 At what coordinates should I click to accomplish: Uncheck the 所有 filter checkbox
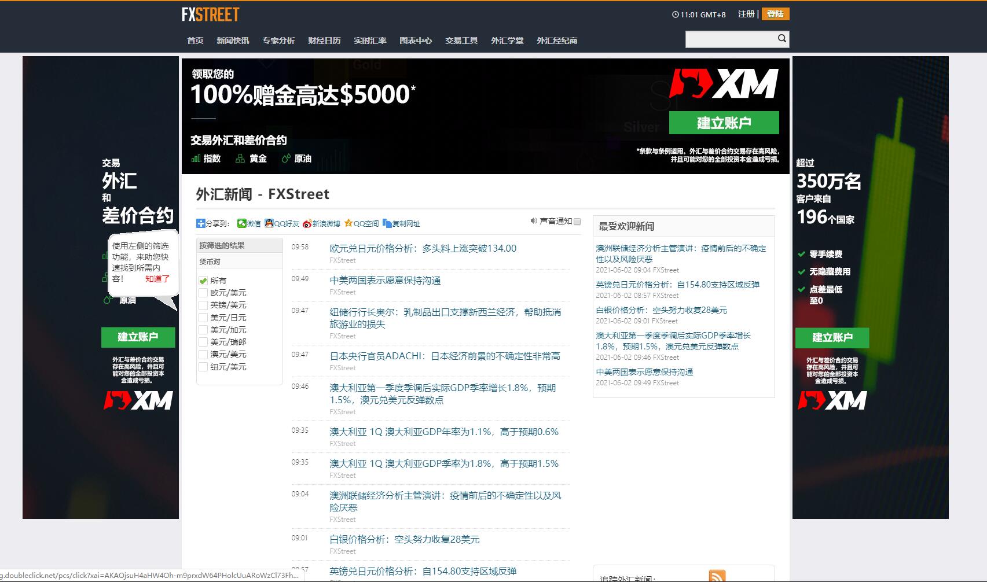click(203, 281)
